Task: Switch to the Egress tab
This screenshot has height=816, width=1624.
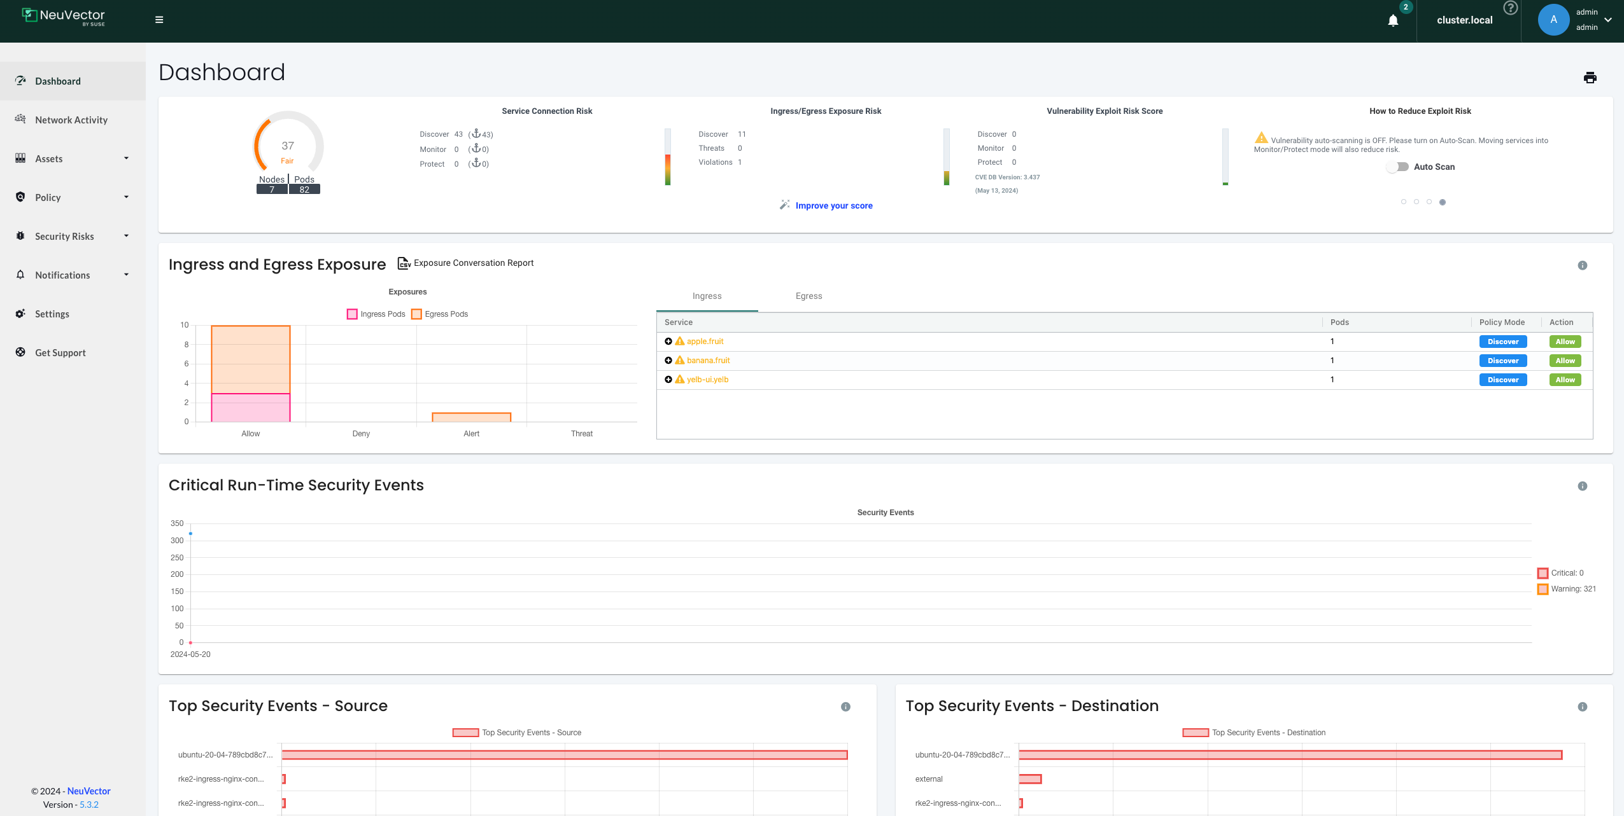Action: [808, 296]
